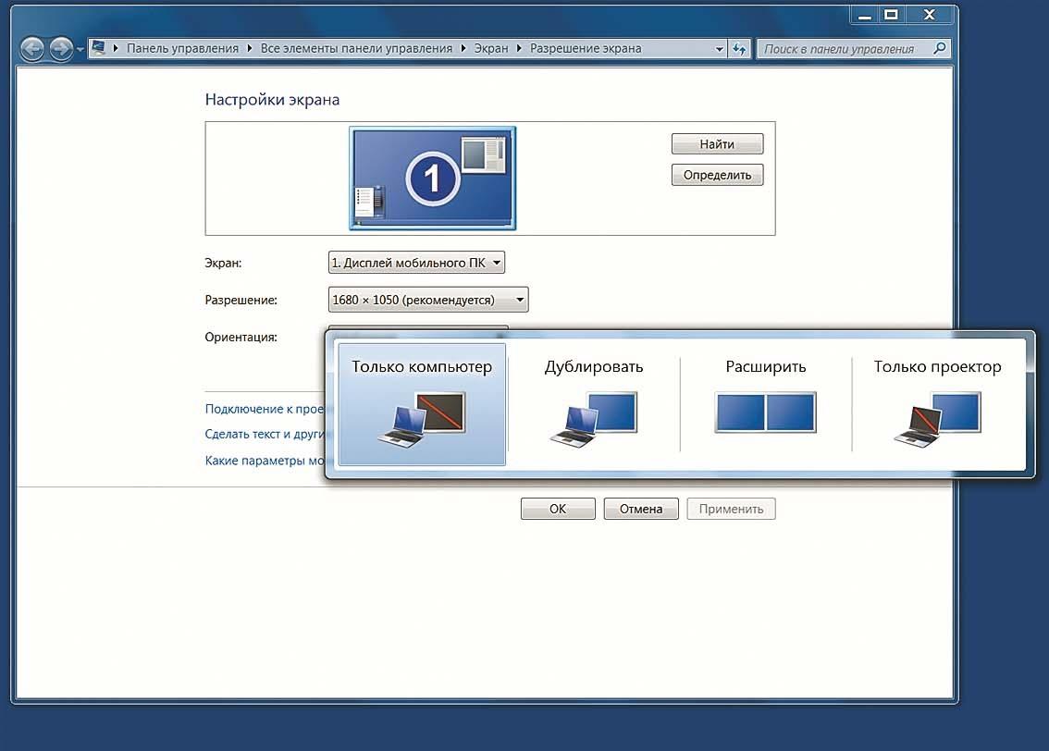The width and height of the screenshot is (1049, 751).
Task: Expand the address bar history dropdown arrow
Action: point(720,49)
